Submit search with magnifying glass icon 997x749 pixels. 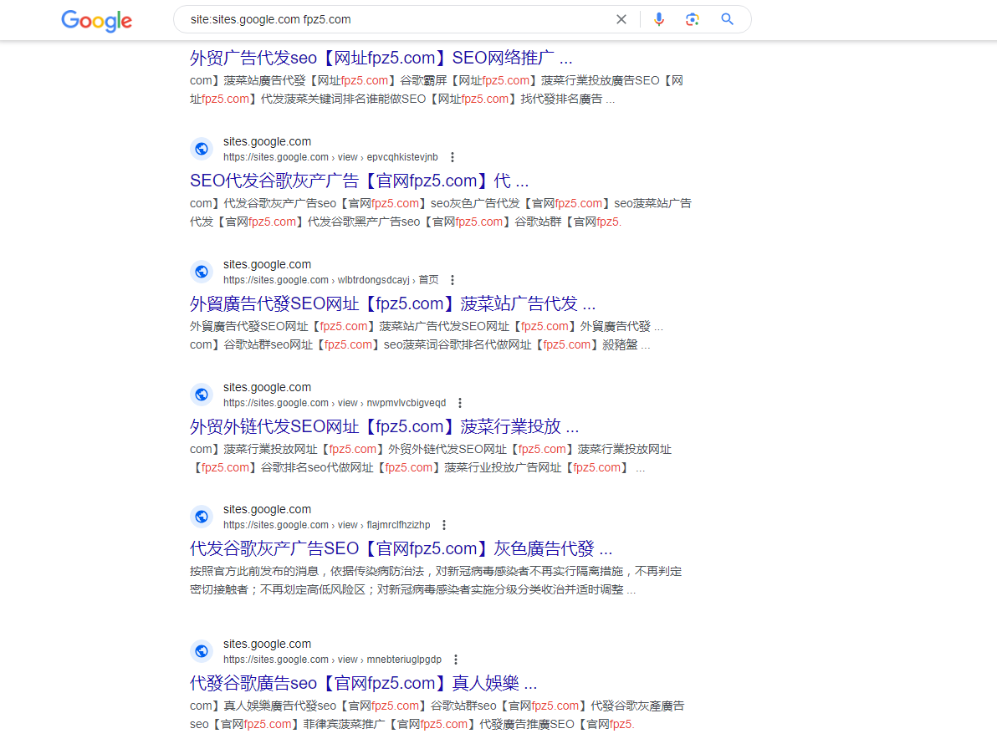point(728,20)
